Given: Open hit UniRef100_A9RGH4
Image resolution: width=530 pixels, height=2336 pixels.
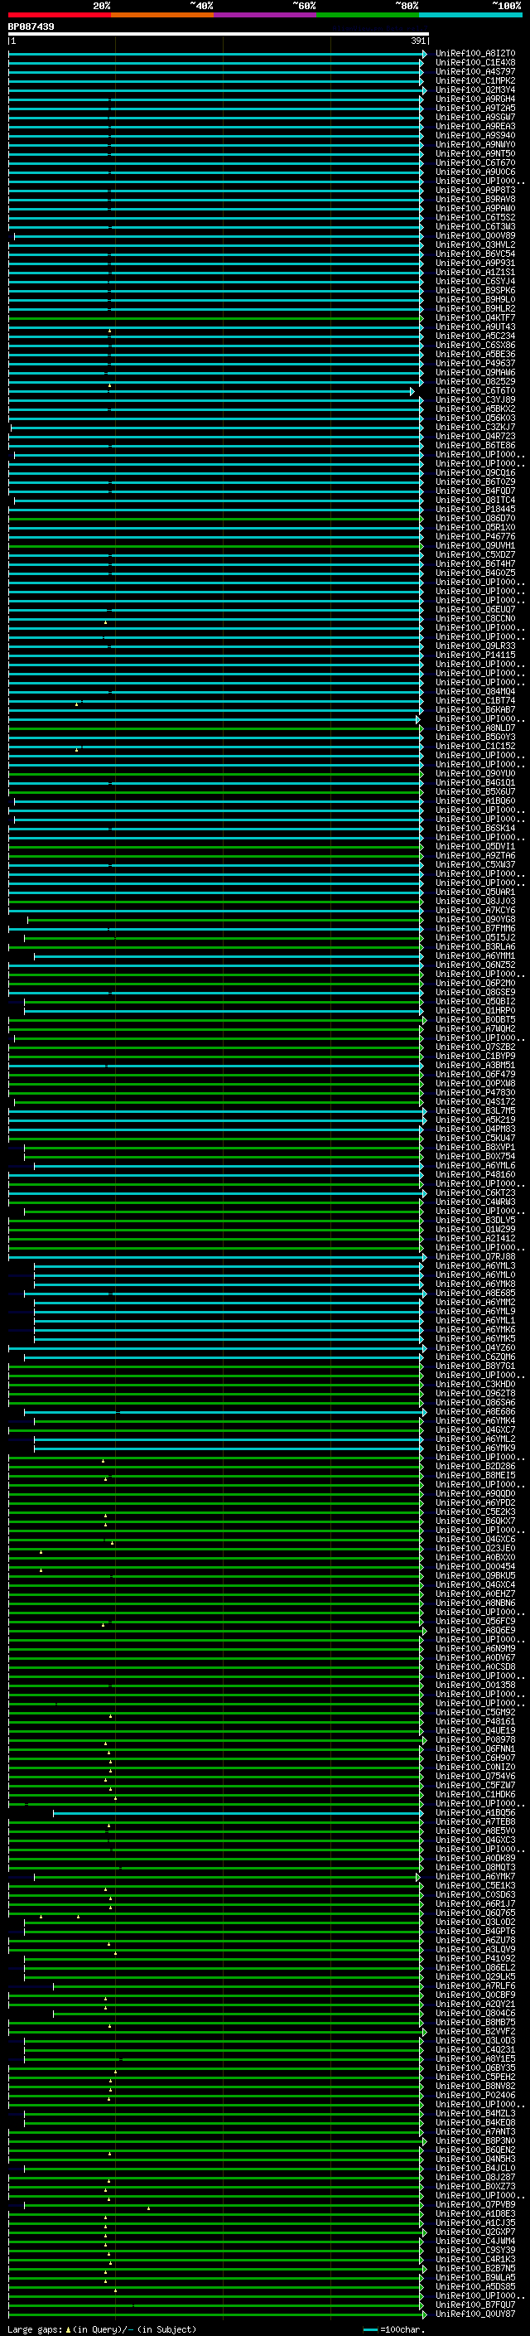Looking at the screenshot, I should 475,99.
